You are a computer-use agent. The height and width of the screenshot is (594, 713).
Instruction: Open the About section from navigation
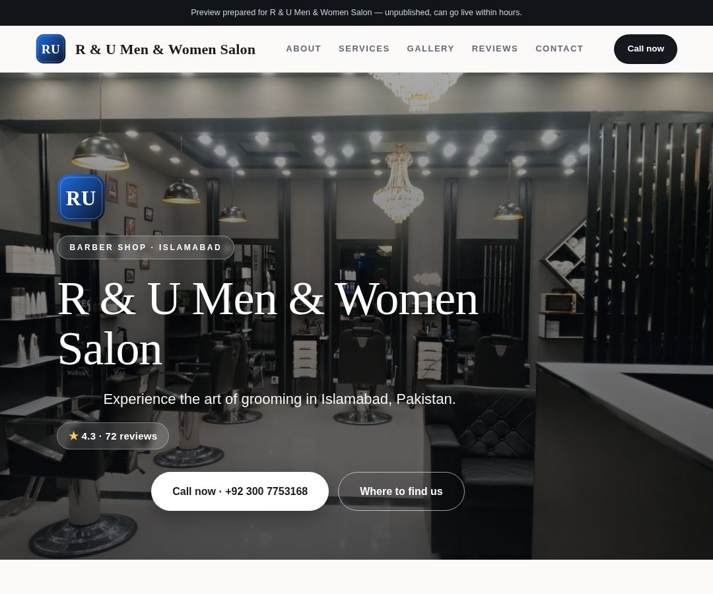click(303, 49)
